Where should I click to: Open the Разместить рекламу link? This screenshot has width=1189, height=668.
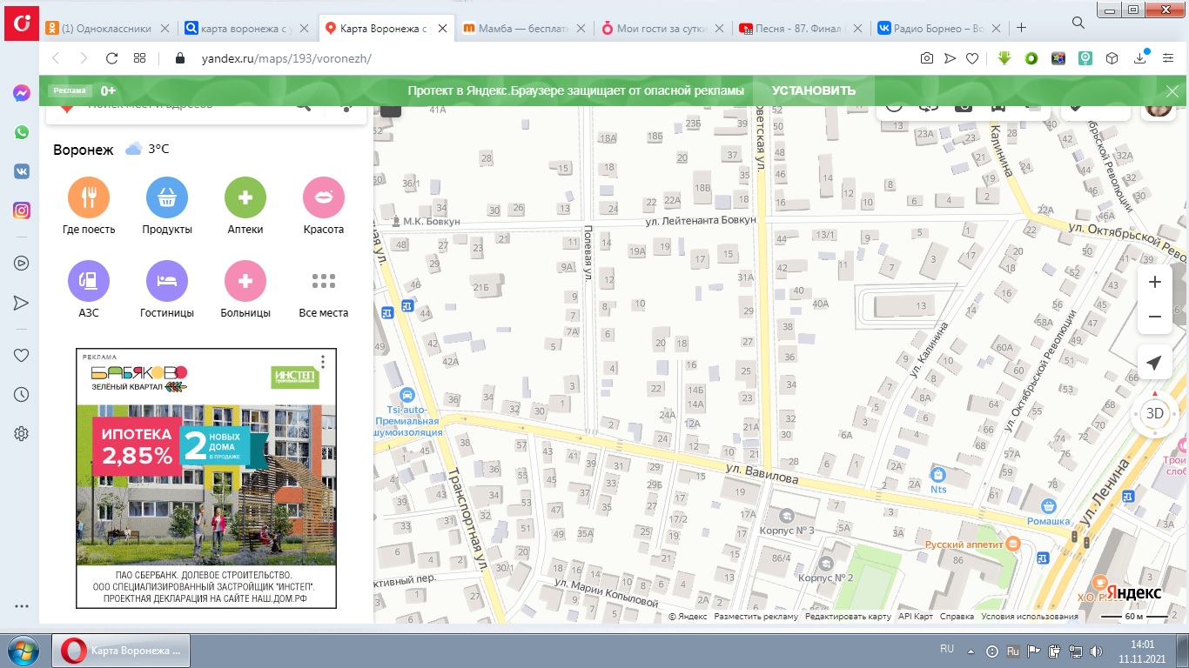pyautogui.click(x=756, y=617)
